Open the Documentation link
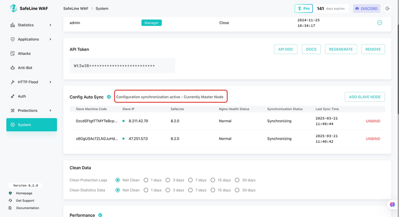This screenshot has width=399, height=217. (x=27, y=208)
